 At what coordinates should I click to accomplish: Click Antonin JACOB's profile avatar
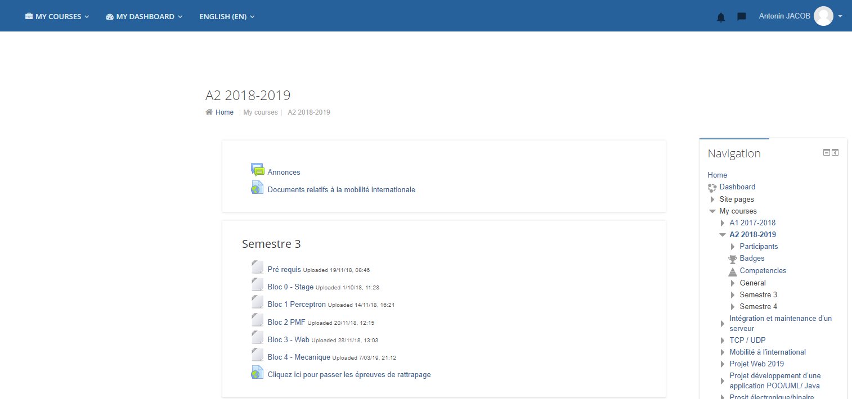click(823, 16)
